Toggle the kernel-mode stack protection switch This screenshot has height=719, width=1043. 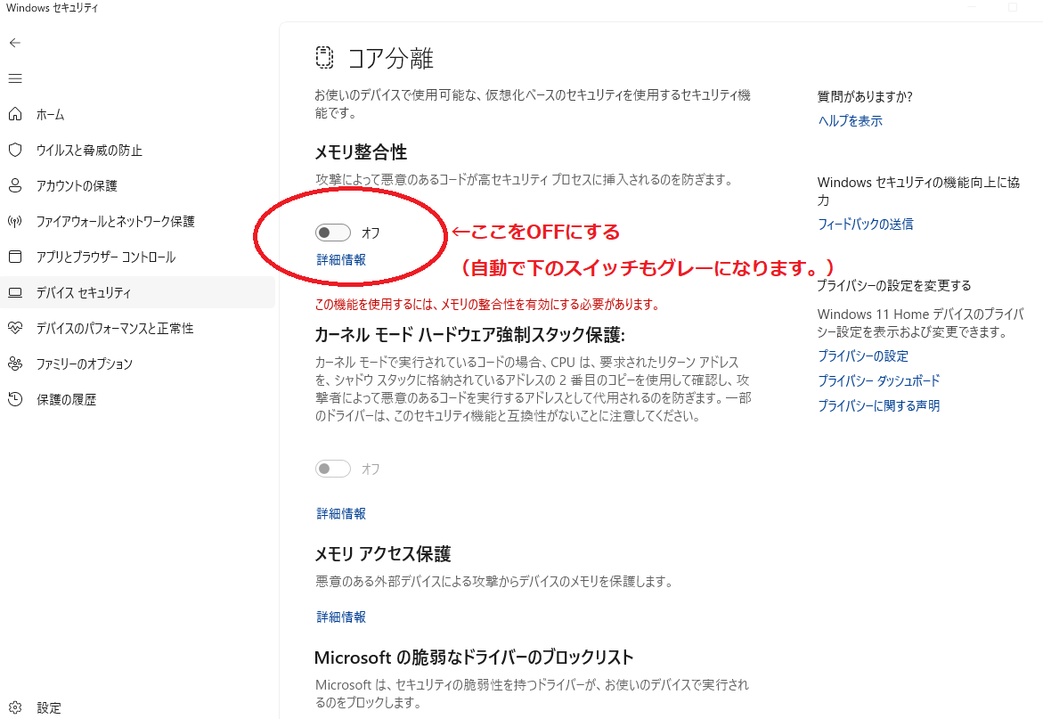click(x=332, y=469)
